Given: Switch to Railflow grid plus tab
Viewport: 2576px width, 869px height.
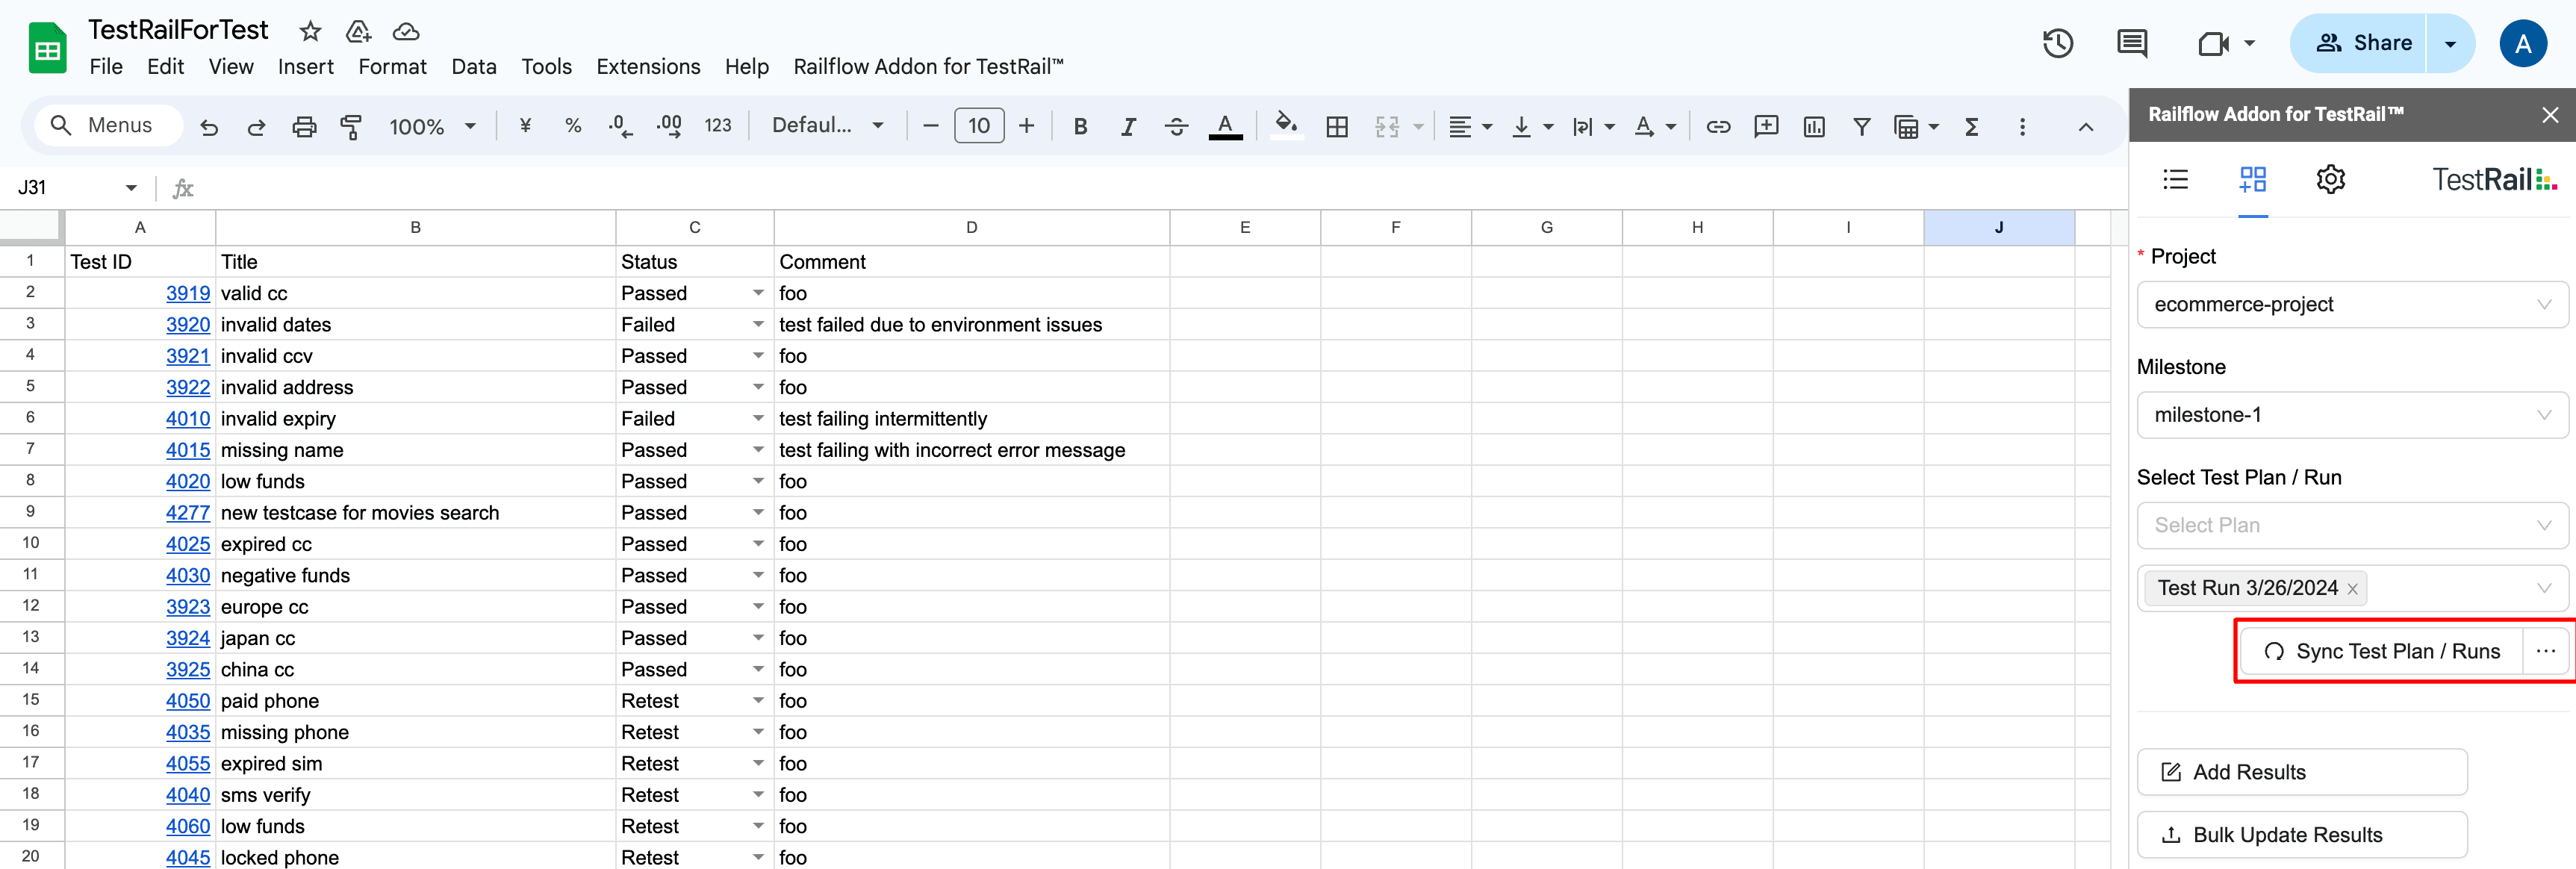Looking at the screenshot, I should tap(2252, 179).
